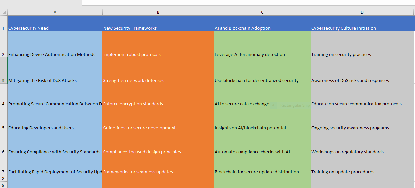This screenshot has width=415, height=188.
Task: Select column A header
Action: click(55, 12)
